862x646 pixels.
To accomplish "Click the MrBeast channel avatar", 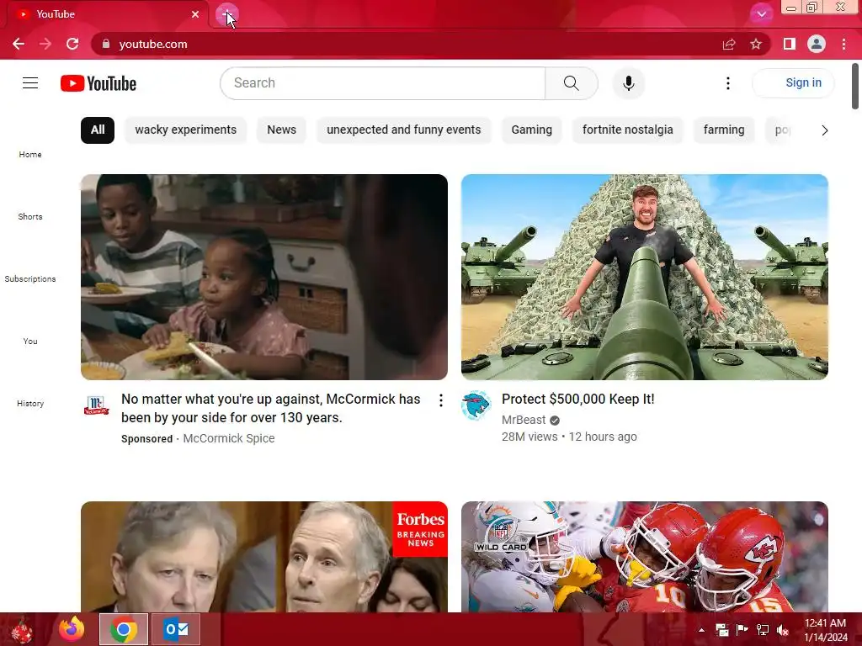I will pos(476,405).
